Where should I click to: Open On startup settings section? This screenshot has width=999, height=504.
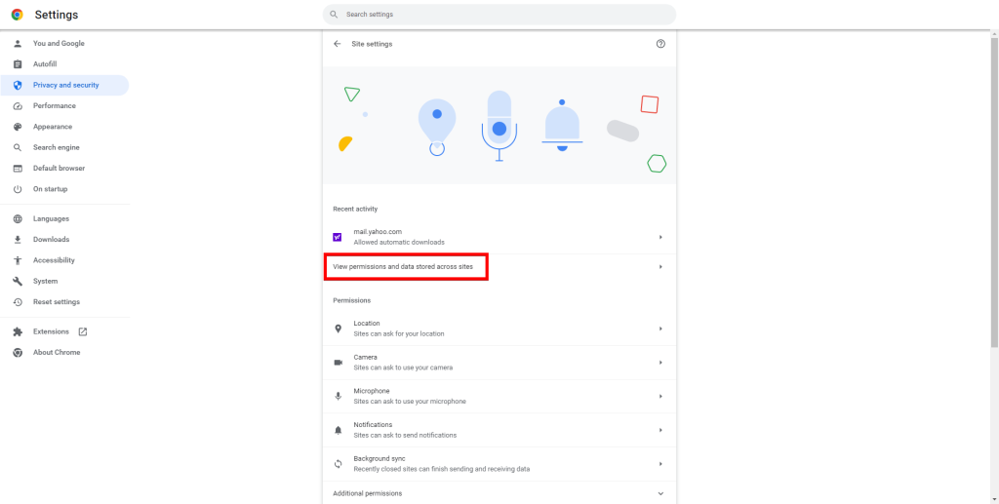click(64, 189)
